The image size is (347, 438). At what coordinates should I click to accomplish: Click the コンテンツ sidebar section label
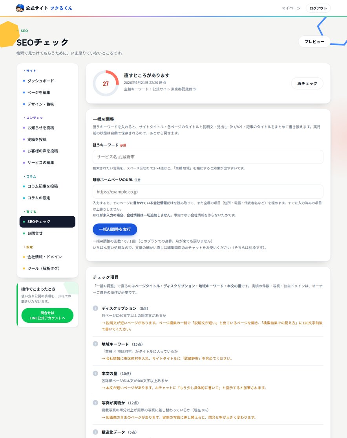pyautogui.click(x=34, y=118)
